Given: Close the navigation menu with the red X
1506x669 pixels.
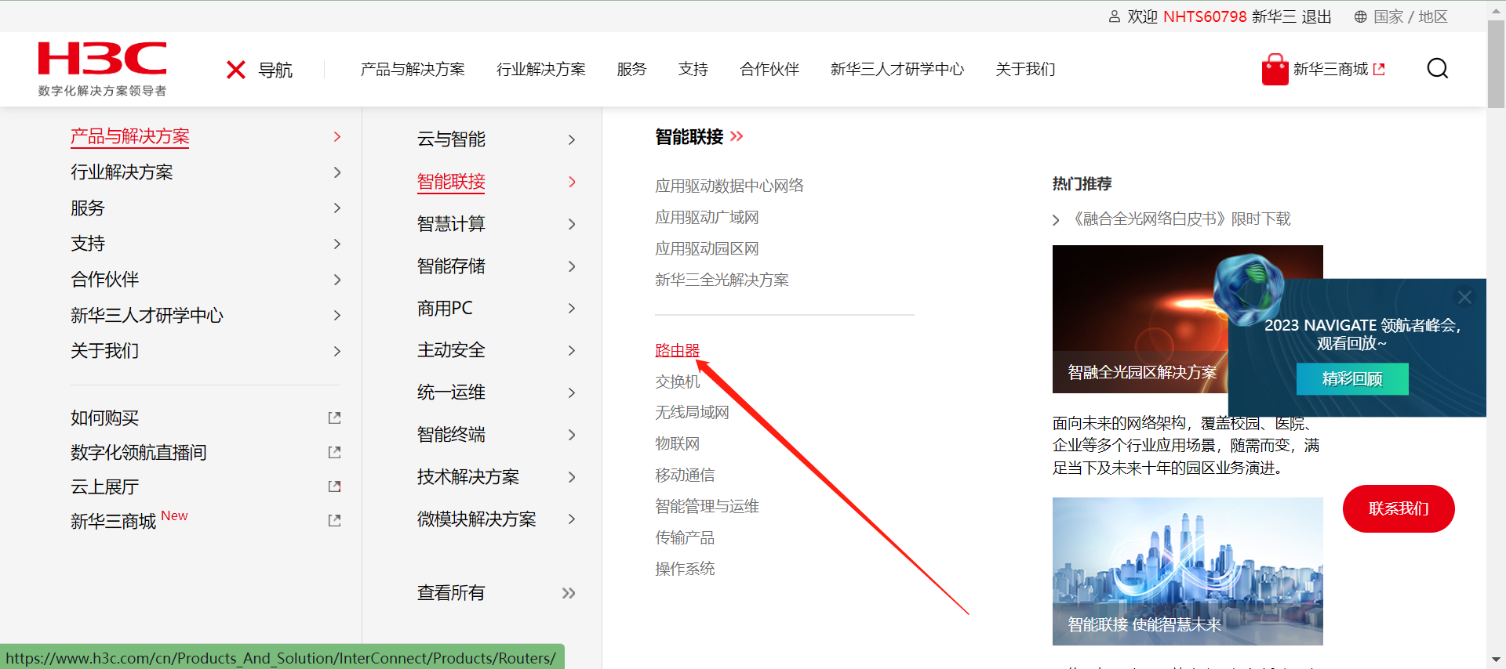Looking at the screenshot, I should pyautogui.click(x=236, y=70).
